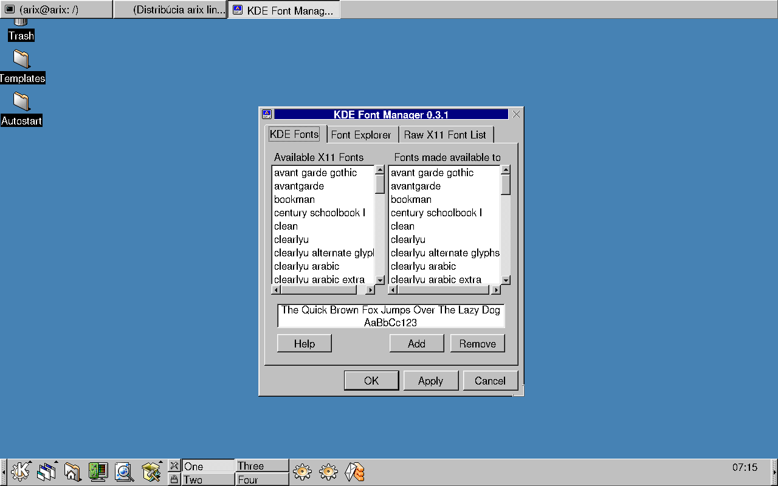Click right arrow of right list horizontal scrollbar

(495, 290)
